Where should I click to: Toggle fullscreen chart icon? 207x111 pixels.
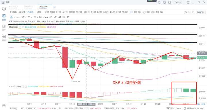tap(189, 12)
